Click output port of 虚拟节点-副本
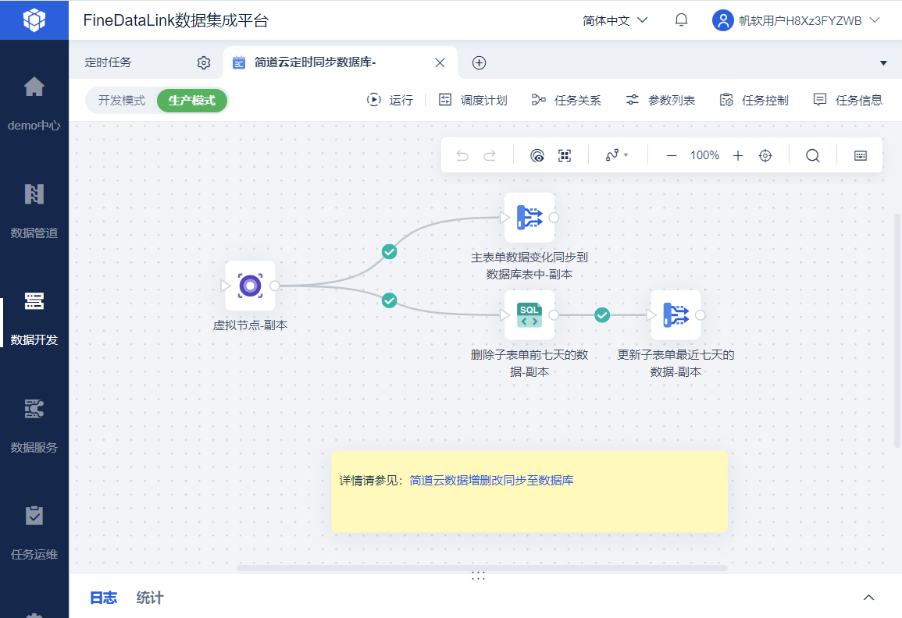Screen dimensions: 902x618 click(275, 286)
